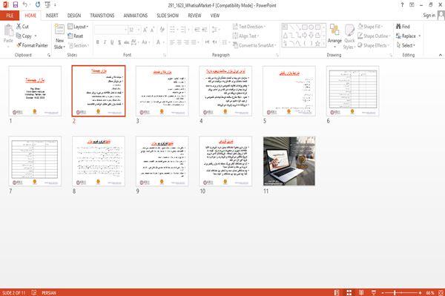The height and width of the screenshot is (296, 445).
Task: Toggle text Shadow formatting
Action: [119, 42]
